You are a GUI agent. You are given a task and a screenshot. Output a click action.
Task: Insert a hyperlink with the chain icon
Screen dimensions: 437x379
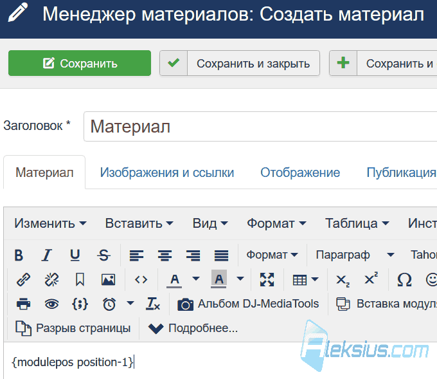coord(23,279)
